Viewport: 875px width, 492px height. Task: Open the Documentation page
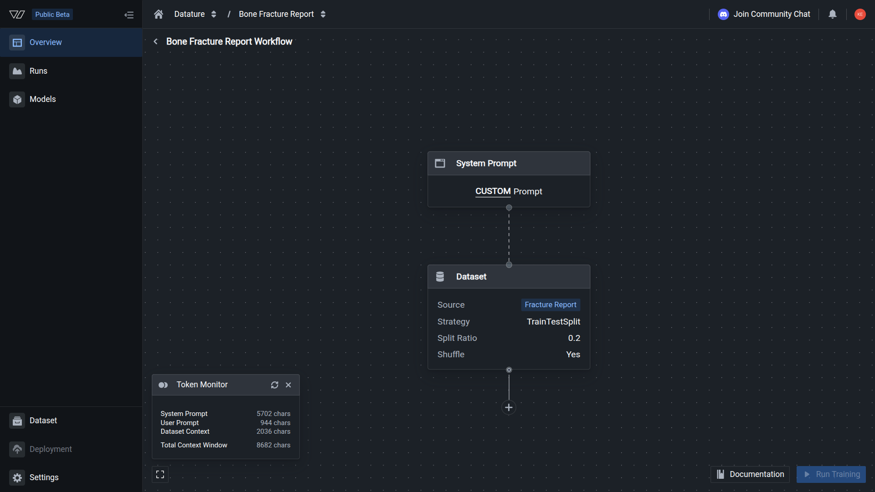750,474
